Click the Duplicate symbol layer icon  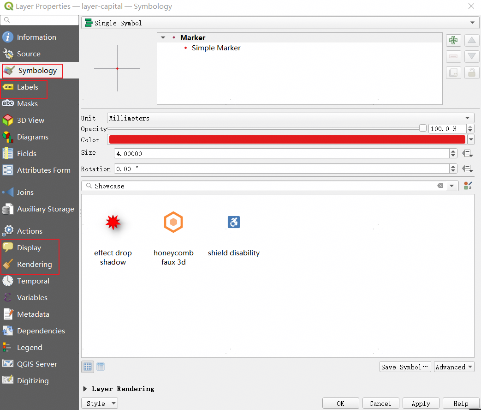point(453,72)
